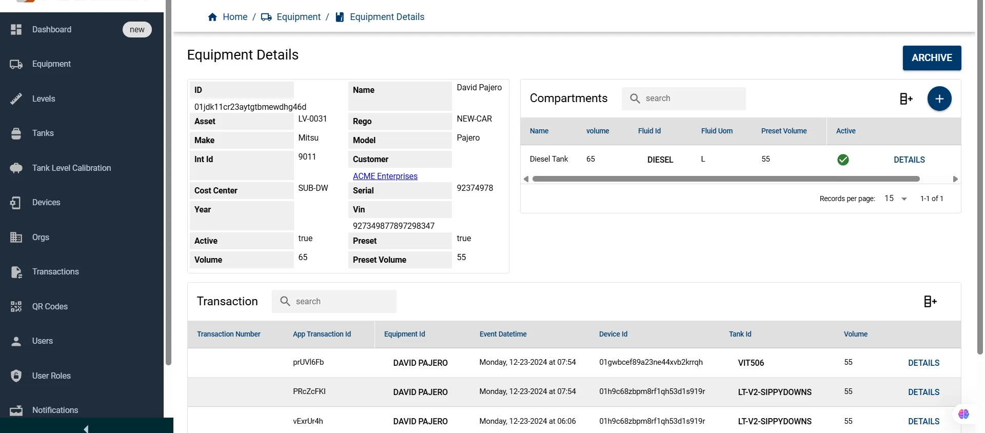The height and width of the screenshot is (433, 985).
Task: Sort compartments by Fluid Id column
Action: pyautogui.click(x=649, y=131)
